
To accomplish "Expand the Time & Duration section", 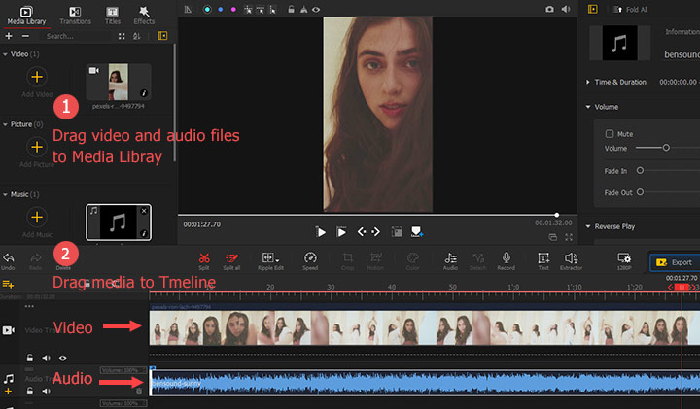I will 589,83.
